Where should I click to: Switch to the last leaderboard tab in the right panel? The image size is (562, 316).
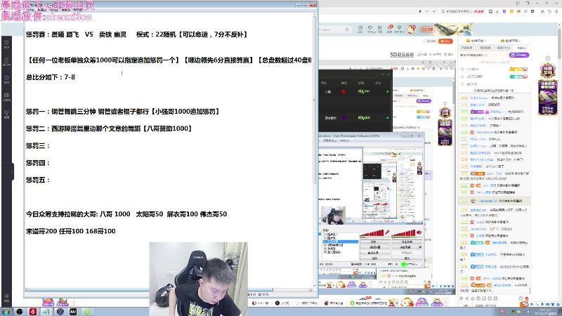[x=521, y=48]
